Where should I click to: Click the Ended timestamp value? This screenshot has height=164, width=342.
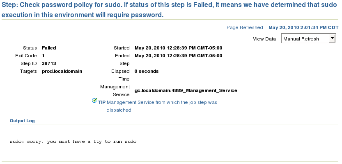(179, 56)
